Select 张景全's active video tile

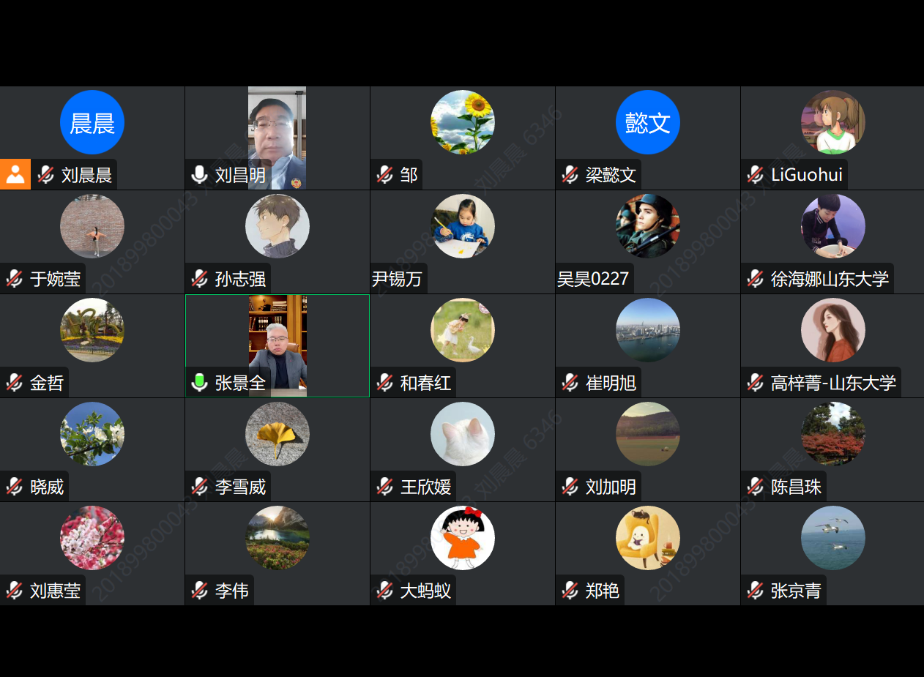click(x=277, y=345)
